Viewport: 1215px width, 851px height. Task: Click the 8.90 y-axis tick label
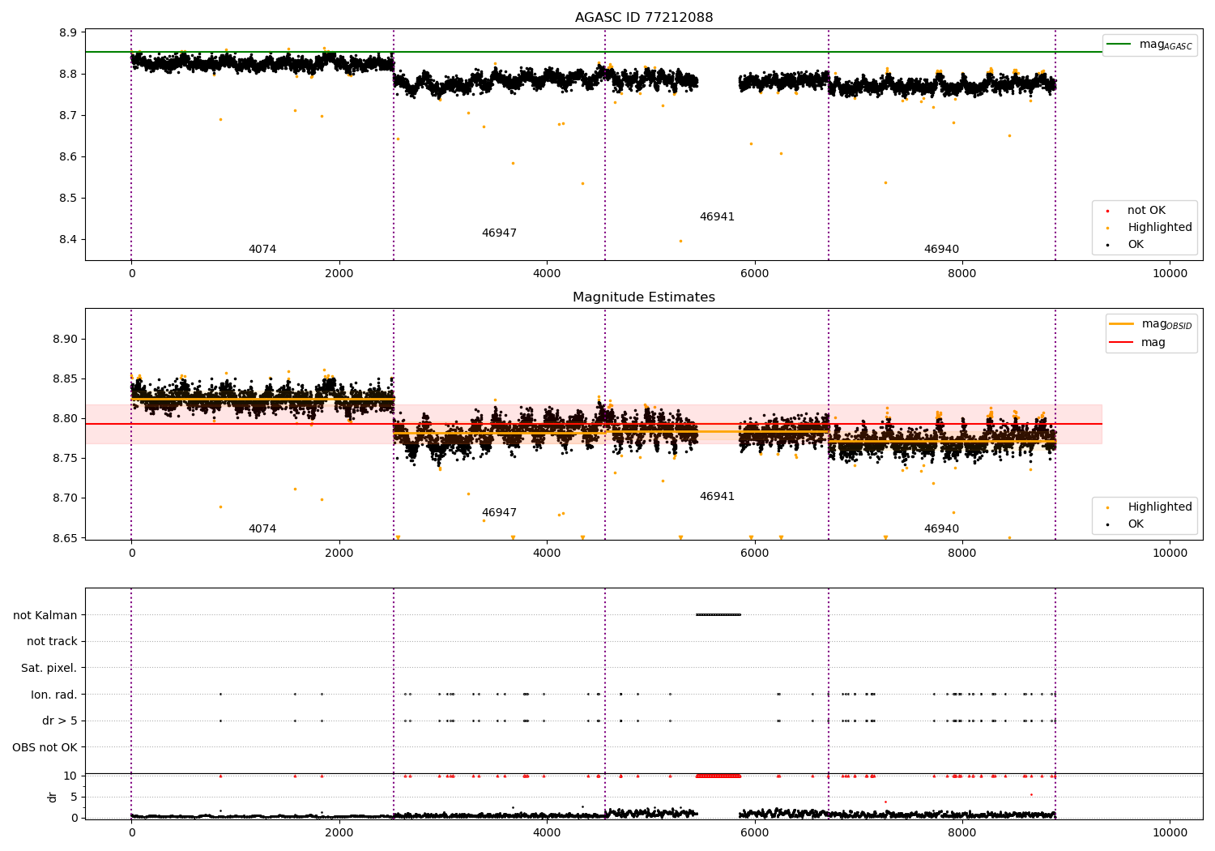(65, 340)
